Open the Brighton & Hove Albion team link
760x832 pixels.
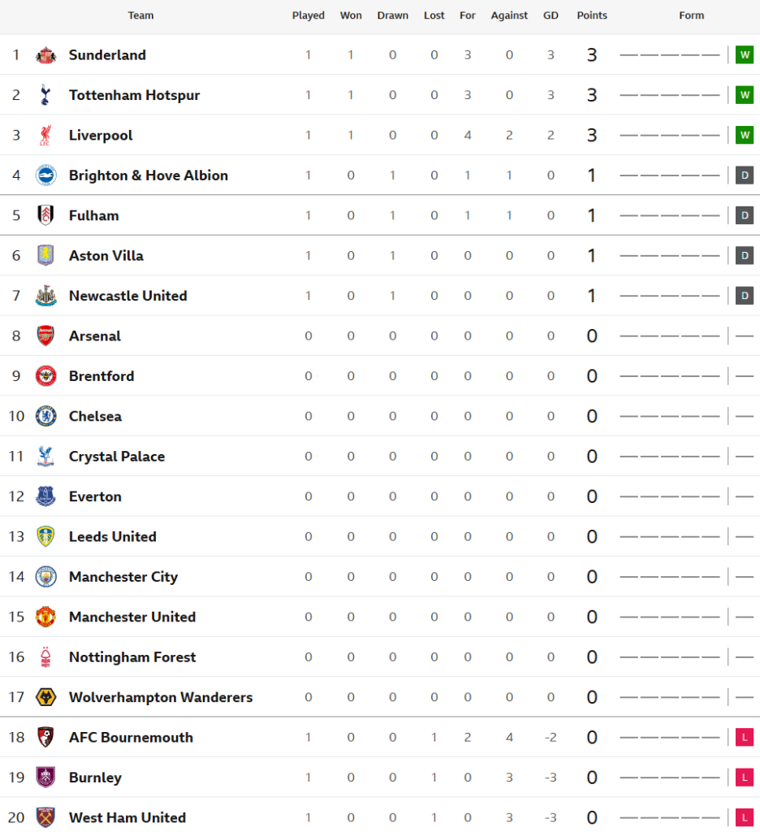149,175
